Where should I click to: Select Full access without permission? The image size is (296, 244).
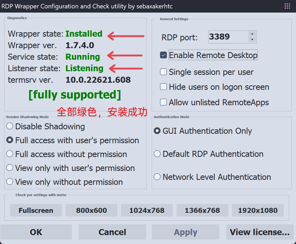point(10,154)
